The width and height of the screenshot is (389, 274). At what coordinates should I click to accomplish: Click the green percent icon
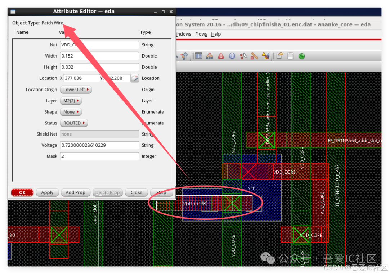[x=302, y=56]
